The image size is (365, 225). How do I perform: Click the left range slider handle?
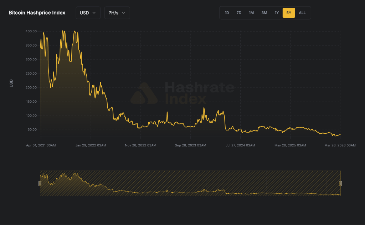coord(40,183)
